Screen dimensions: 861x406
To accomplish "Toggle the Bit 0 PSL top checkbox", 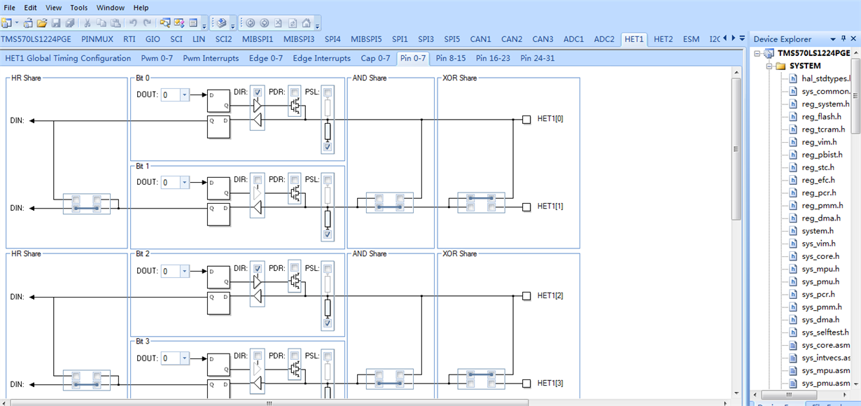I will (x=328, y=92).
